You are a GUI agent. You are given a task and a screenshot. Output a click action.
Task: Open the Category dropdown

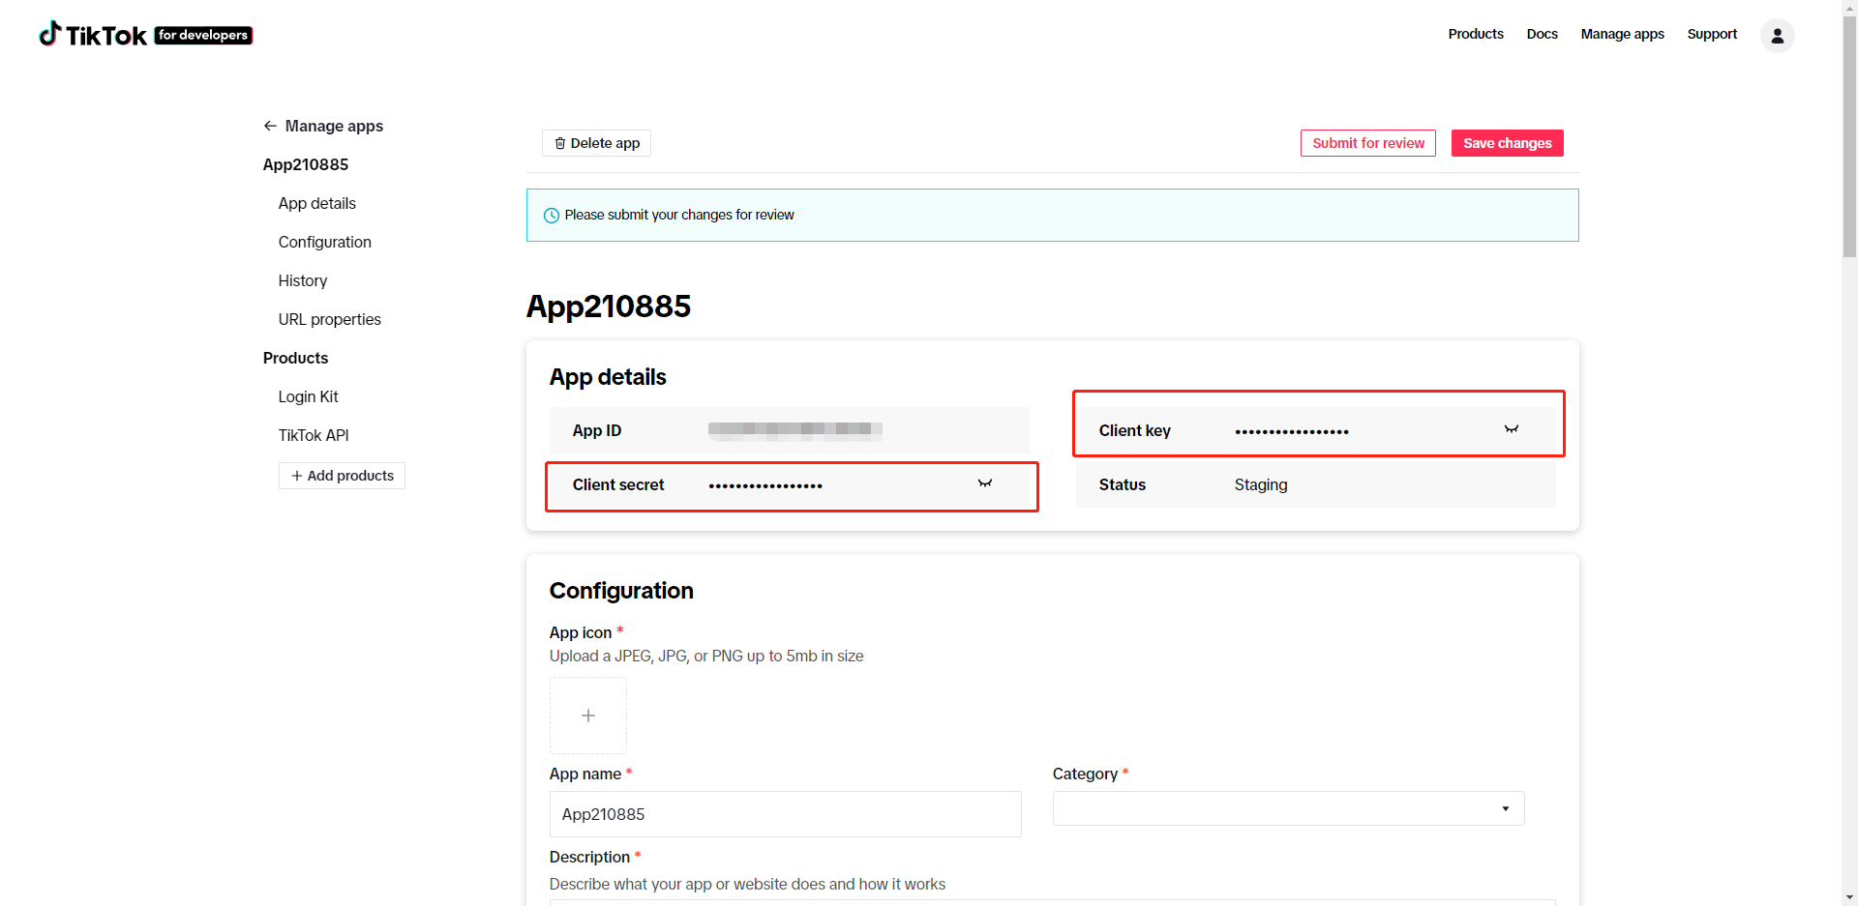pos(1288,808)
